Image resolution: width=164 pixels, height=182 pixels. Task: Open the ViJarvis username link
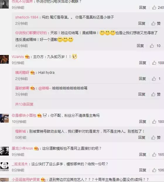(x=18, y=57)
